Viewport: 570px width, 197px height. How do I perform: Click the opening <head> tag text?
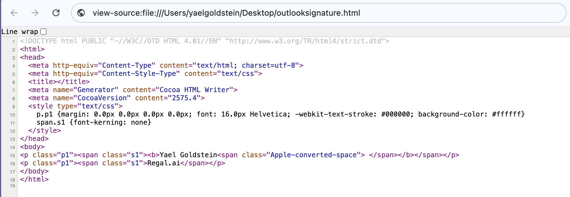(32, 57)
